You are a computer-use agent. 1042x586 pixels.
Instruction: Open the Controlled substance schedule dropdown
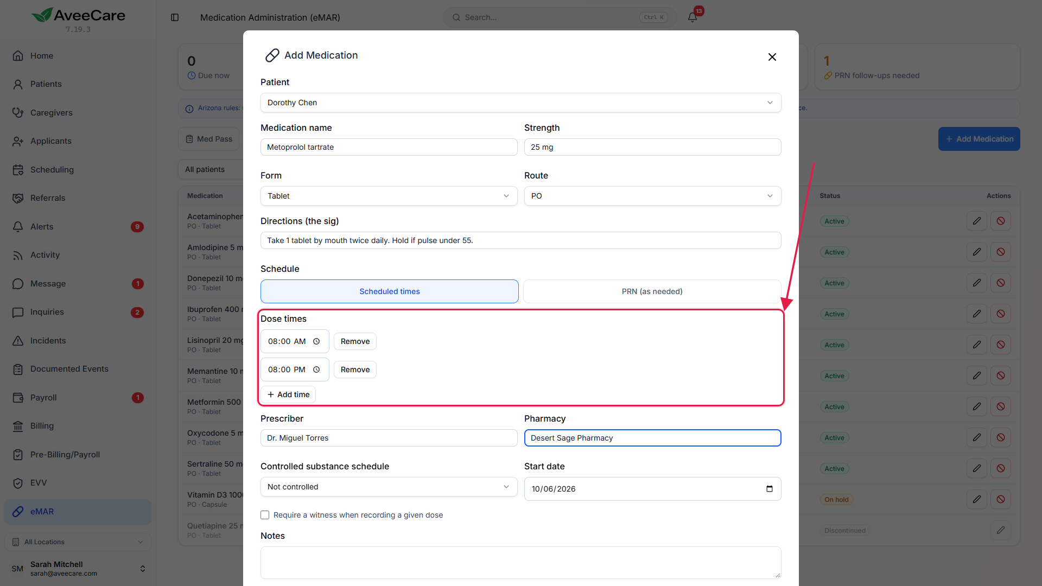pyautogui.click(x=389, y=487)
